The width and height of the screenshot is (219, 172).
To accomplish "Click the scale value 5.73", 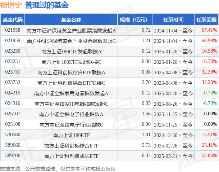I will tap(146, 145).
